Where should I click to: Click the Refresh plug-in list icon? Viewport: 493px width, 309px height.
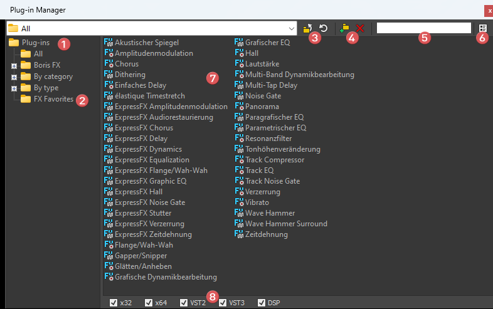pos(323,28)
